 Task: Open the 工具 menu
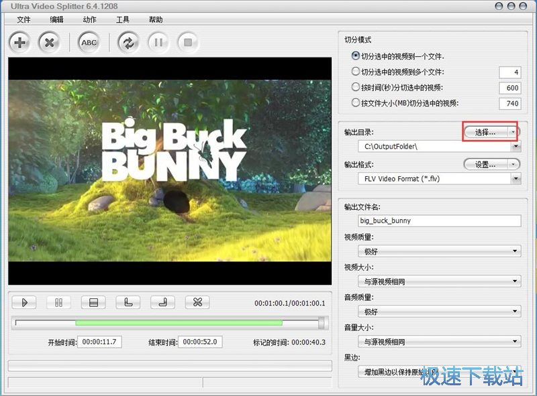(123, 20)
